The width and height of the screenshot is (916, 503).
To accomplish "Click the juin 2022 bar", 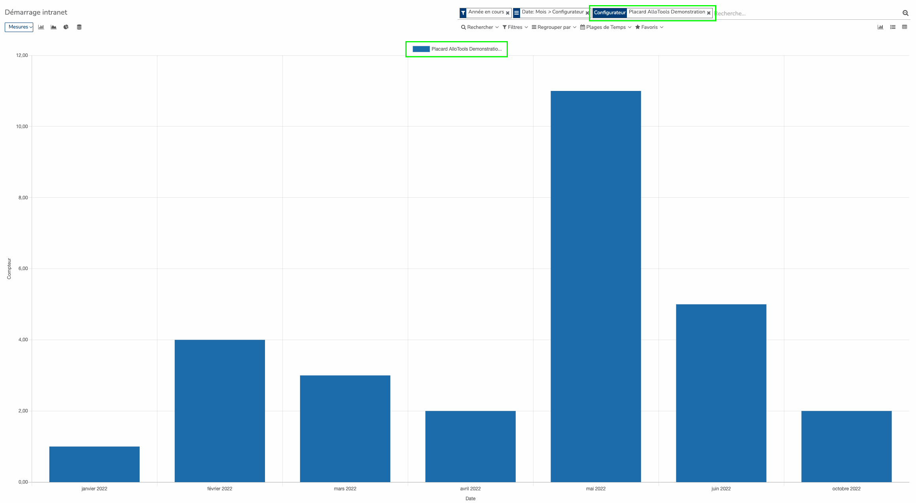I will (x=721, y=393).
